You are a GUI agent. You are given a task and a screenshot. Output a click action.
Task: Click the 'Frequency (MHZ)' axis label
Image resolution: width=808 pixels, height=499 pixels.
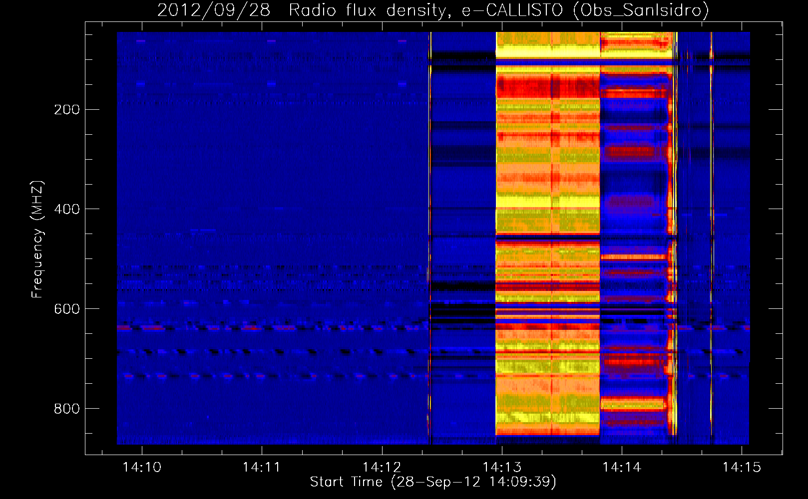click(x=37, y=239)
